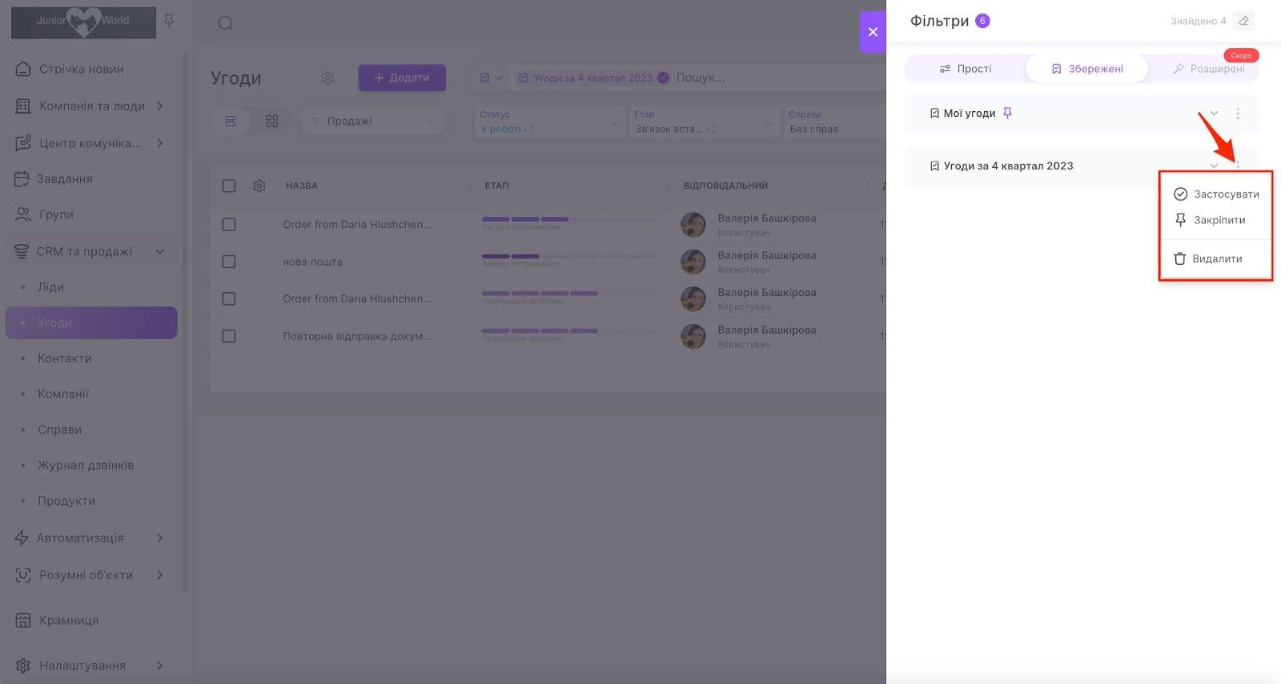The image size is (1281, 684).
Task: Click the Junior World logo
Action: coord(83,22)
